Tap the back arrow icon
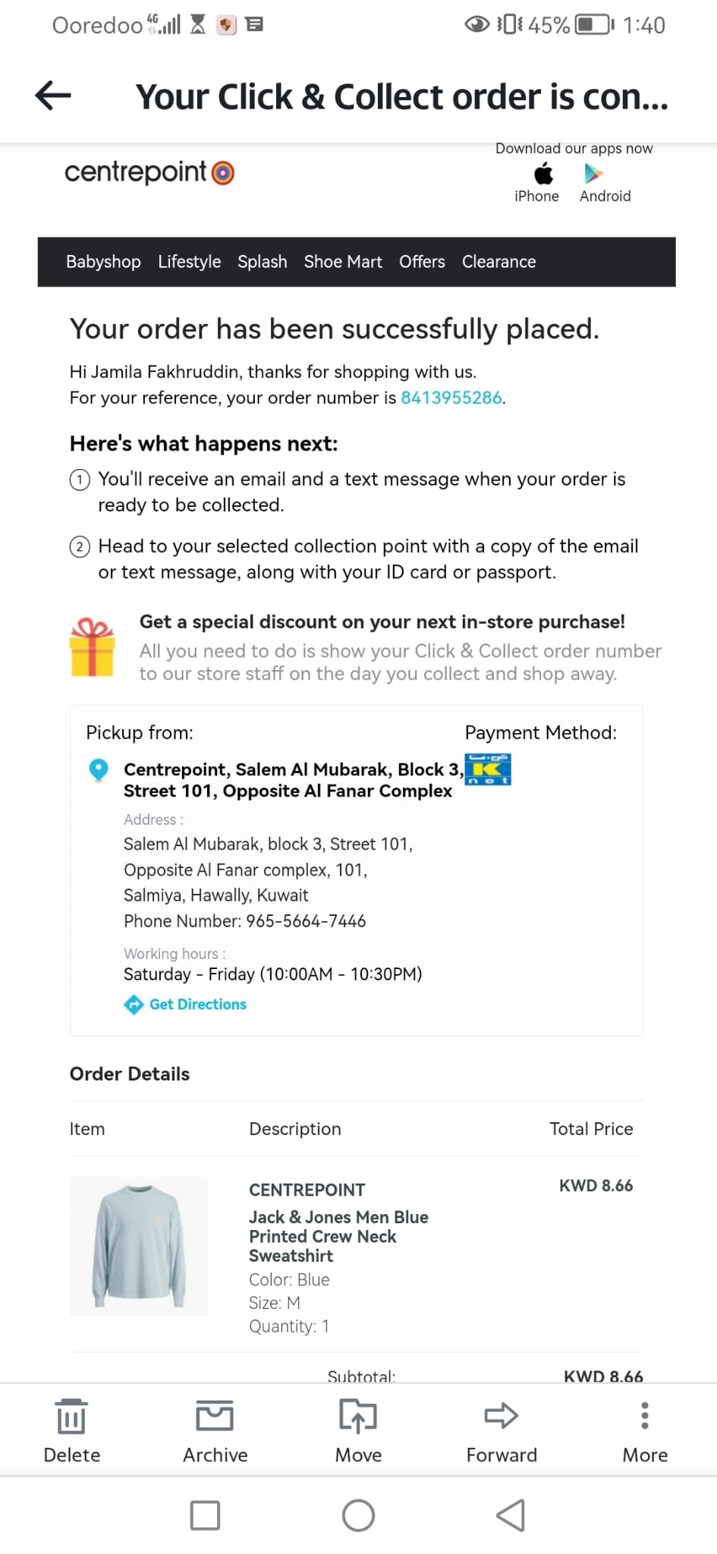 [x=53, y=96]
